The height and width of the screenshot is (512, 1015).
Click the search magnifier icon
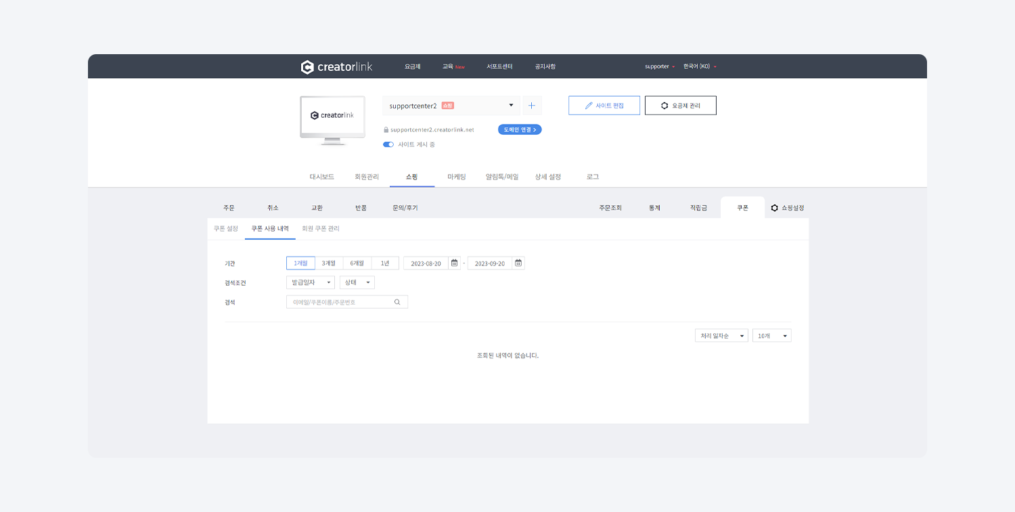pyautogui.click(x=397, y=303)
